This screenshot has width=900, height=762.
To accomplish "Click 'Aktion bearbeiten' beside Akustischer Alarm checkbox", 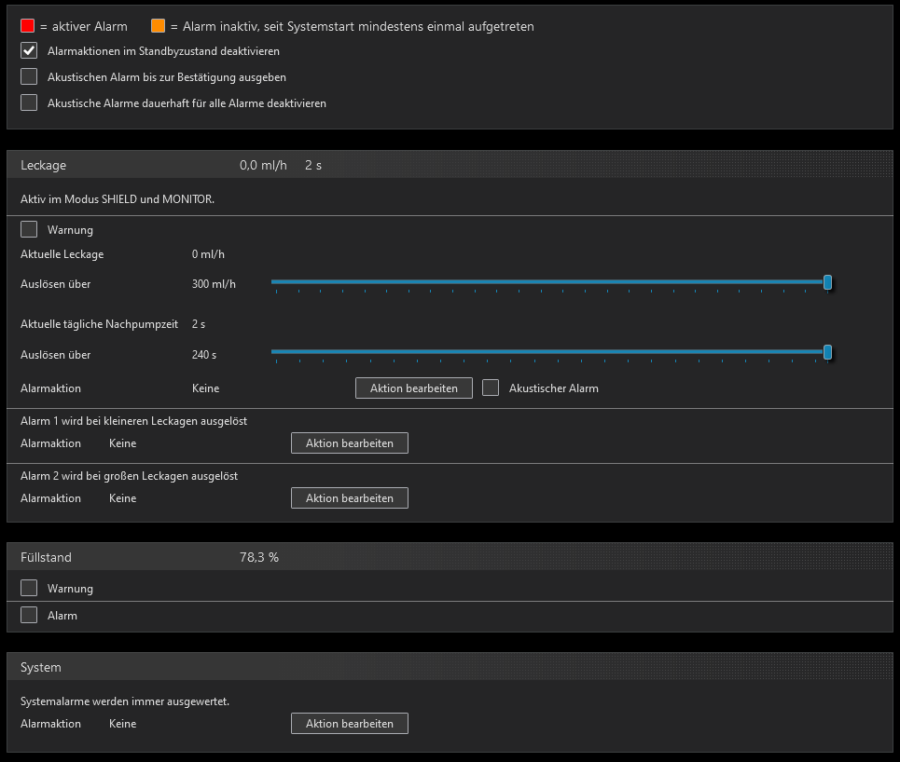I will tap(413, 388).
